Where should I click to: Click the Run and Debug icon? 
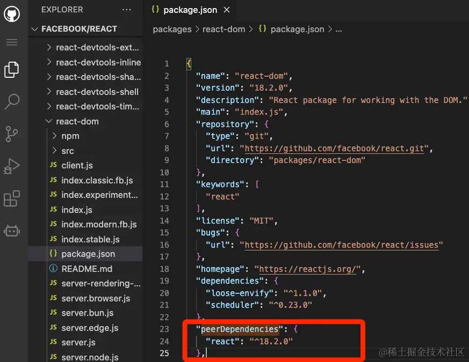(x=12, y=166)
